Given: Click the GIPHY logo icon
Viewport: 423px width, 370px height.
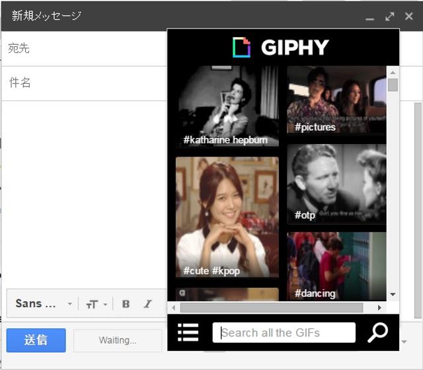Looking at the screenshot, I should 241,47.
